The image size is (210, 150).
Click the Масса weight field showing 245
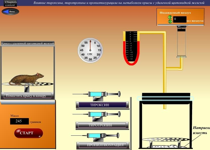pyautogui.click(x=19, y=121)
